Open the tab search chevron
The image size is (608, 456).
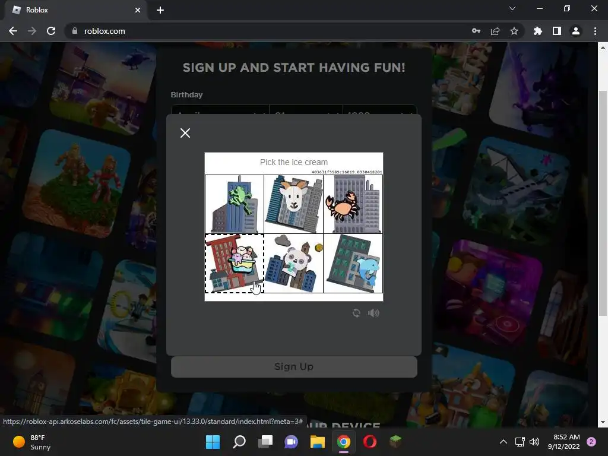click(x=512, y=8)
